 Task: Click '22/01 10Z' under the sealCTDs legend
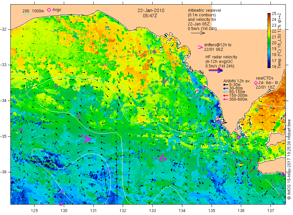265,87
